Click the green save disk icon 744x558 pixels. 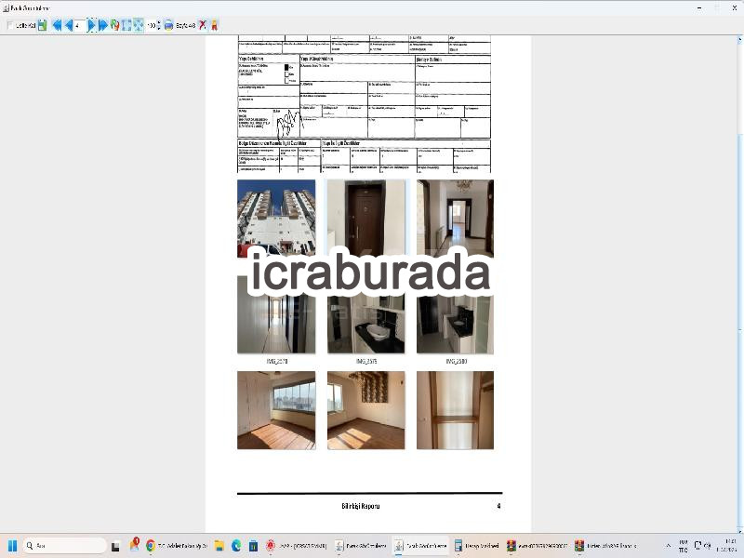point(42,25)
